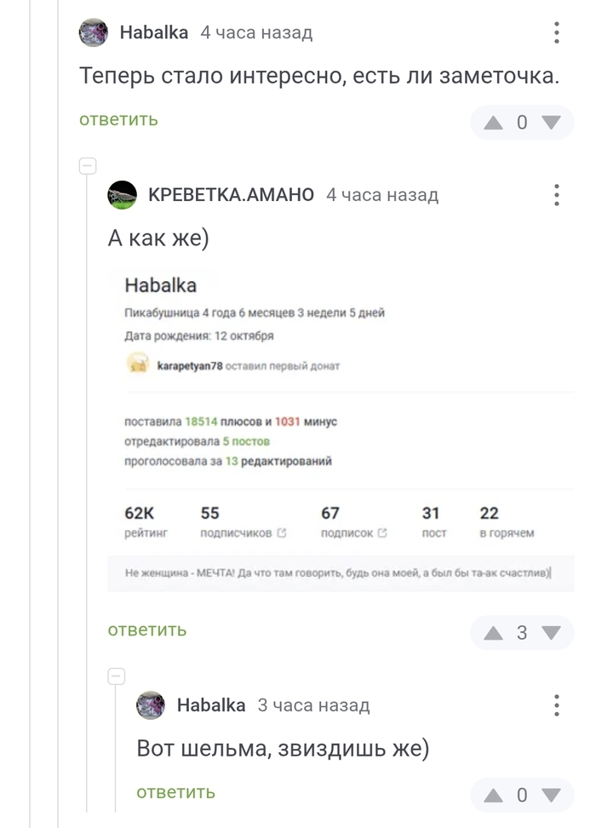Click КРЕВЕТКА.АМАНО's profile avatar
The height and width of the screenshot is (828, 596).
(121, 195)
